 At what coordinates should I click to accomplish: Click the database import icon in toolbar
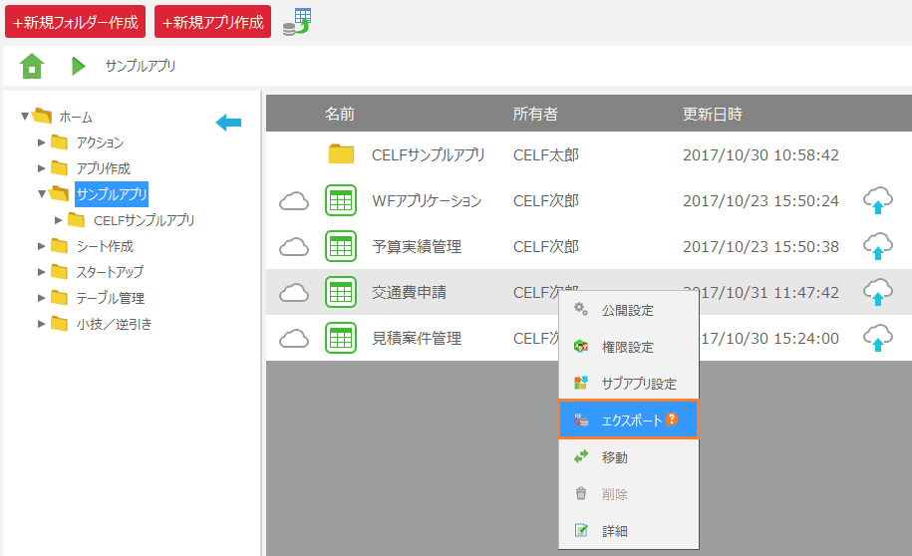(x=297, y=22)
